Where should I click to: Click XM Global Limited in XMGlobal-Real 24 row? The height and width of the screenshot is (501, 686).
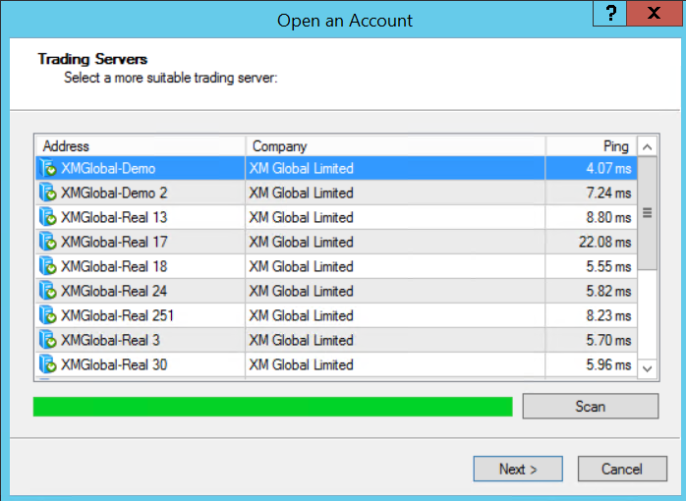coord(302,291)
